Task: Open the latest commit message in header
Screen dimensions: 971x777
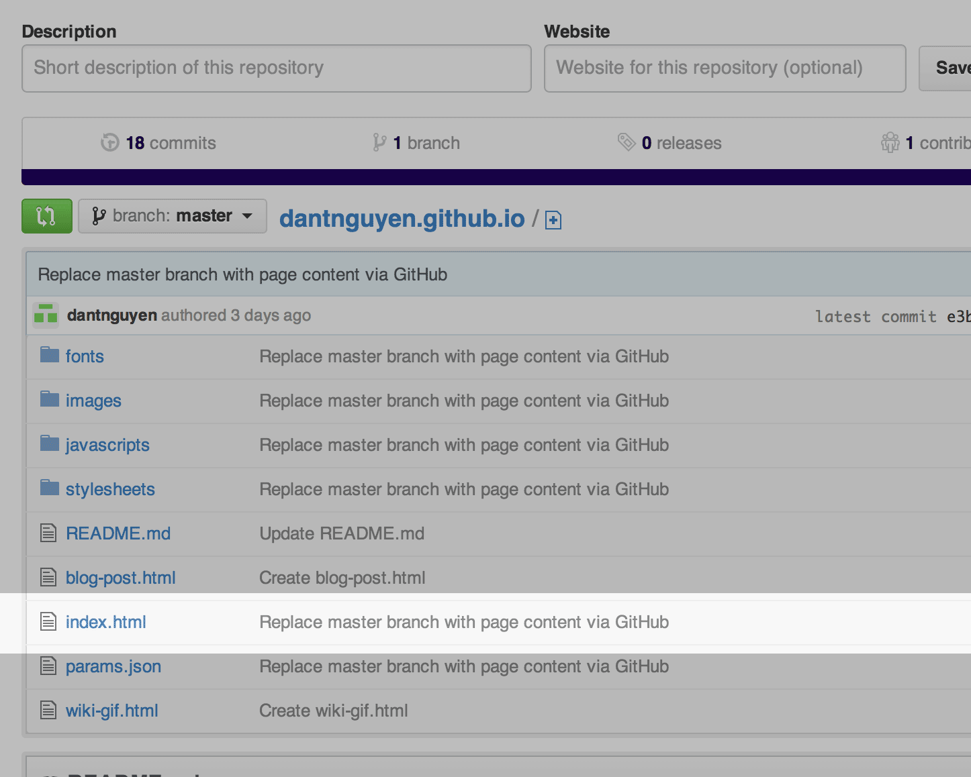Action: point(242,274)
